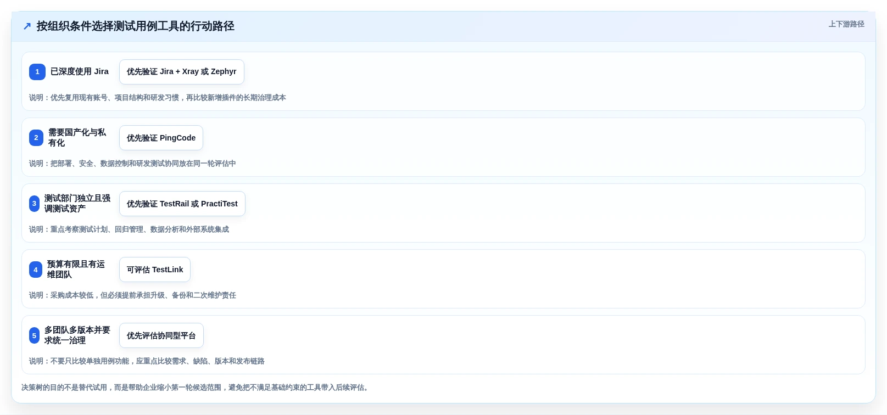Click the footer sentence starting '决策树的目的'
887x415 pixels.
tap(196, 388)
